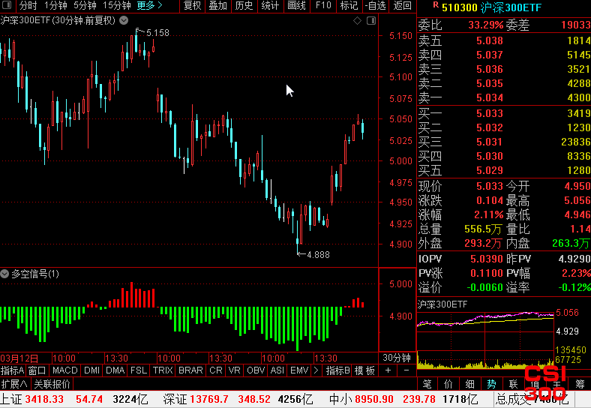Switch to the BRAR indicator
The image size is (591, 408).
[x=190, y=370]
